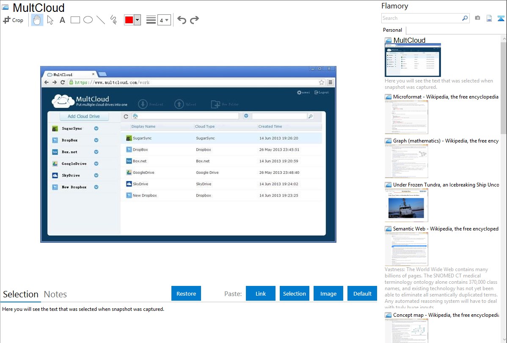The width and height of the screenshot is (507, 343).
Task: Choose the text annotation tool
Action: coord(62,20)
